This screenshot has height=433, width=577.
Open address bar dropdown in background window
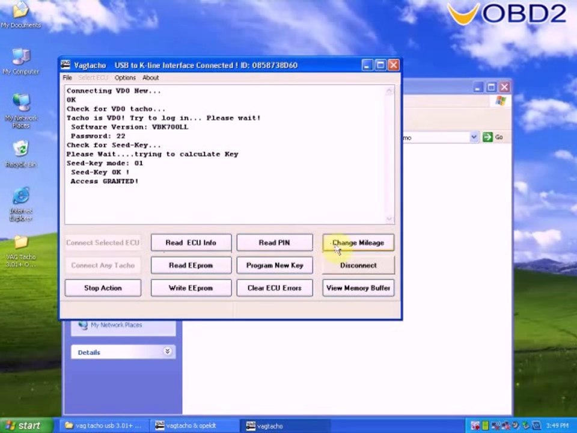(x=474, y=137)
